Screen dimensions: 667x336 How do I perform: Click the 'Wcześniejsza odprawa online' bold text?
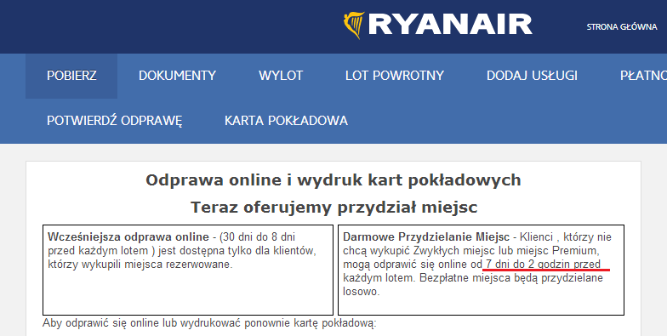click(x=128, y=236)
